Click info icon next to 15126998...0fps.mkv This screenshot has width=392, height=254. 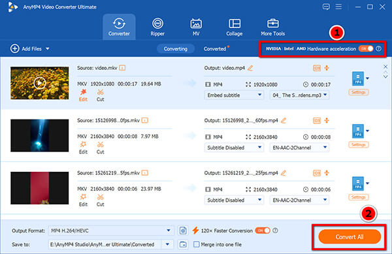145,120
